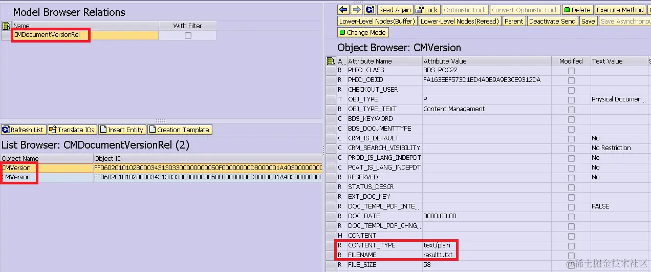
Task: Select the EXT_DOC_KEY attribute name
Action: pos(369,197)
